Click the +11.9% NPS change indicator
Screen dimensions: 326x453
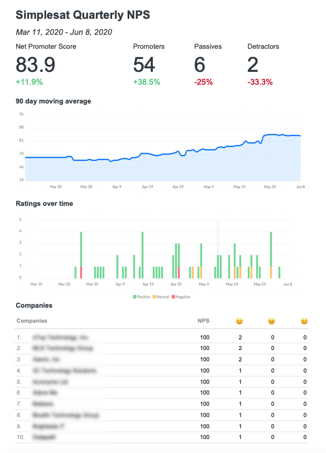click(29, 82)
